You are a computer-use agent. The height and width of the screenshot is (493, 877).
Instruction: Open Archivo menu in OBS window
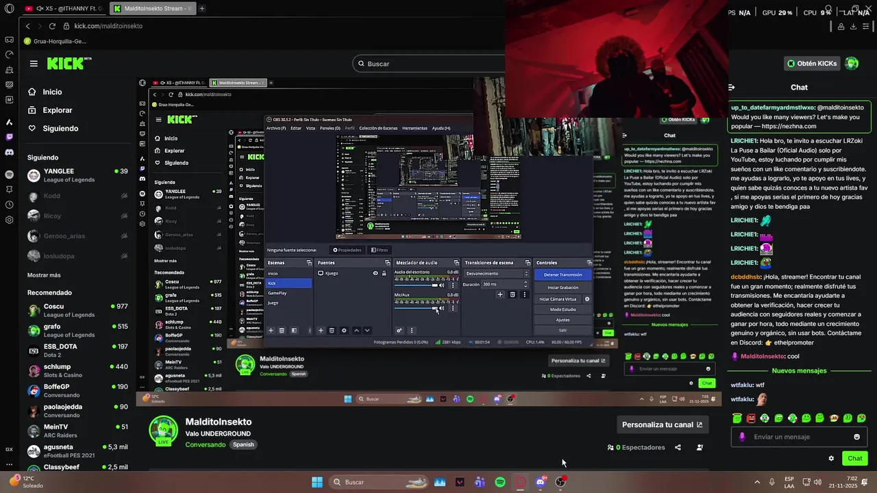tap(276, 128)
